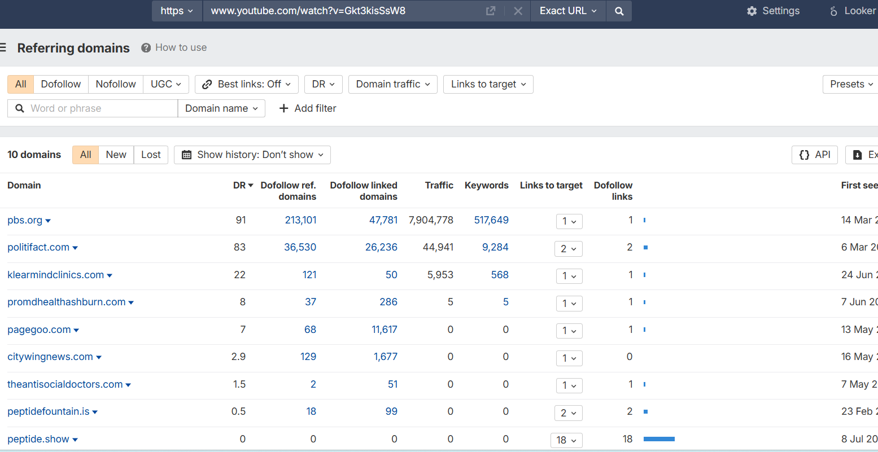Viewport: 878px width, 452px height.
Task: Switch to the Lost domains tab
Action: click(151, 155)
